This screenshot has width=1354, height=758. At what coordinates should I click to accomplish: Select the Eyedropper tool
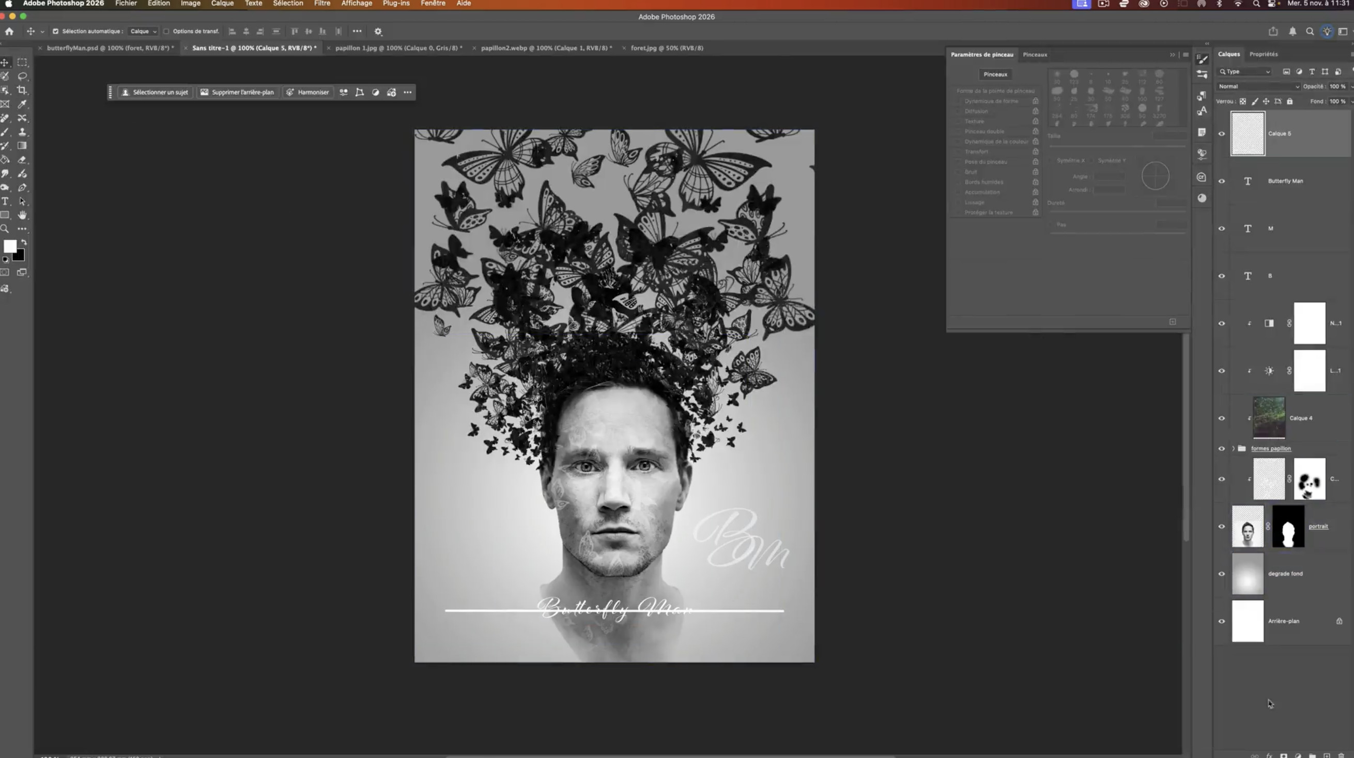point(22,104)
